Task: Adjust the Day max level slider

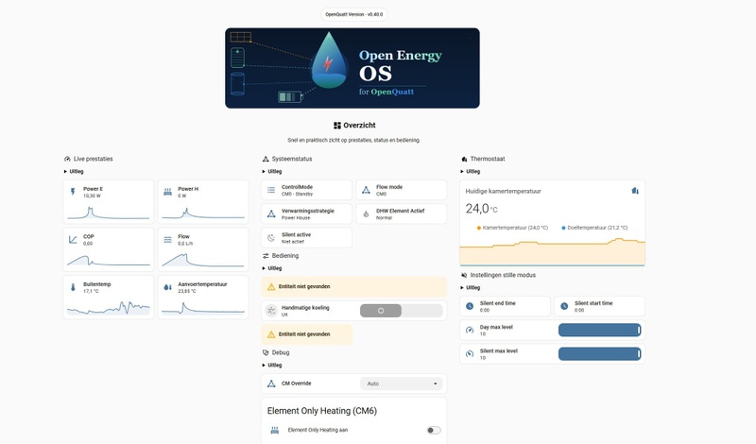Action: [599, 331]
